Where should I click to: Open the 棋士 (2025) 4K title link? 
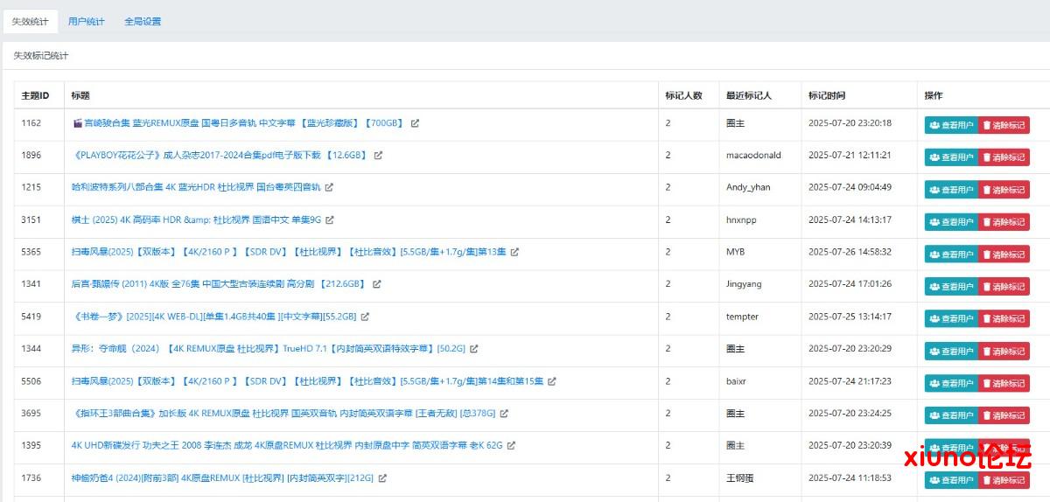(x=197, y=220)
